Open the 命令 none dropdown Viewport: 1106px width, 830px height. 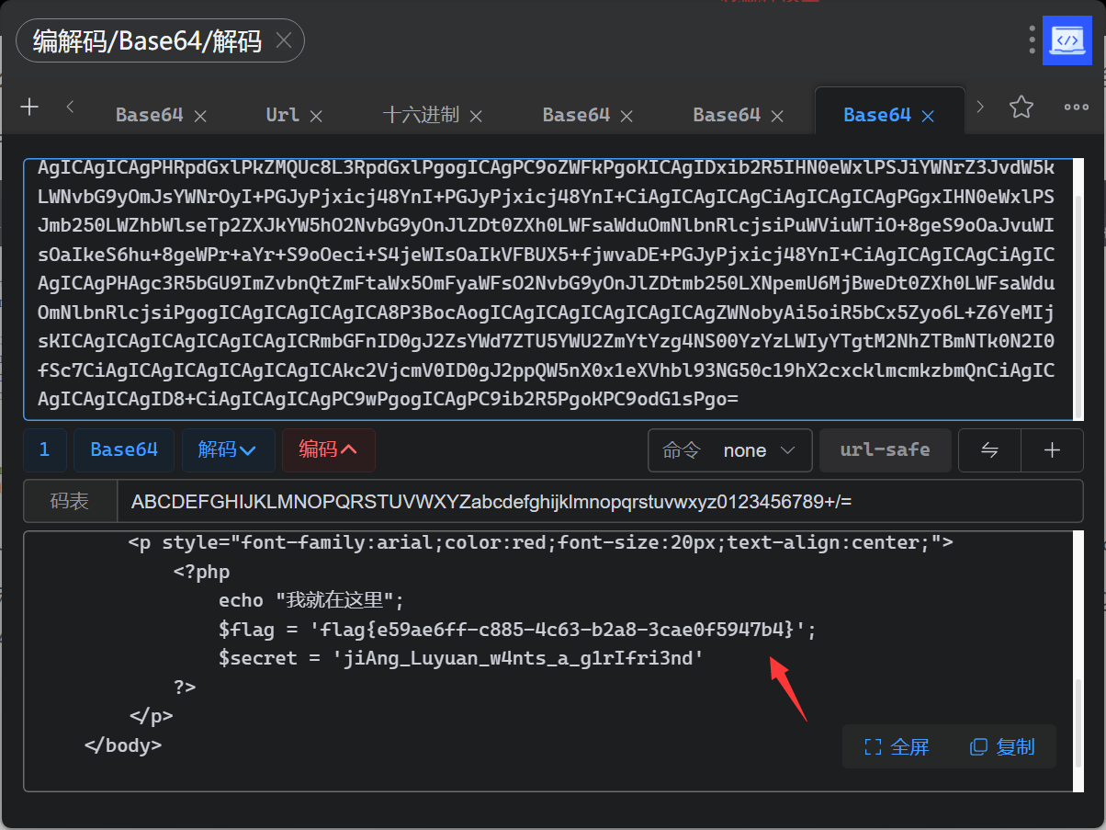[x=729, y=450]
